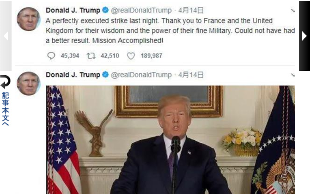The height and width of the screenshot is (194, 317).
Task: Expand first tweet's chevron menu
Action: coord(293,11)
